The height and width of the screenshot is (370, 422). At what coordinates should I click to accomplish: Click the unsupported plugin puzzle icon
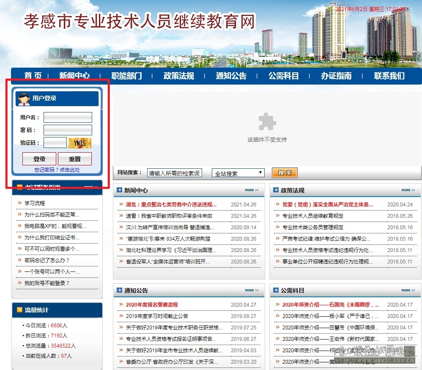point(267,122)
